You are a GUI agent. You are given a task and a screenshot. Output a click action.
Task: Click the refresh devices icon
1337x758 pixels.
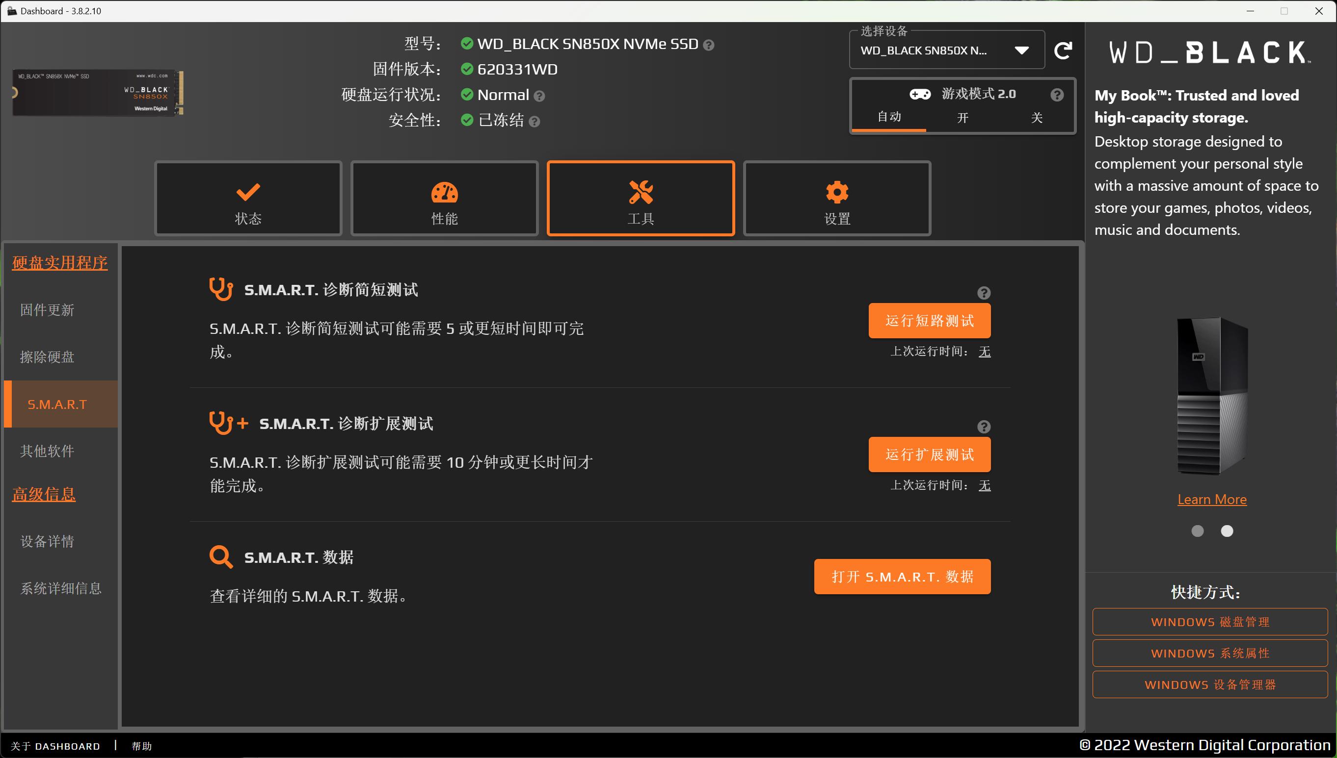(1064, 50)
